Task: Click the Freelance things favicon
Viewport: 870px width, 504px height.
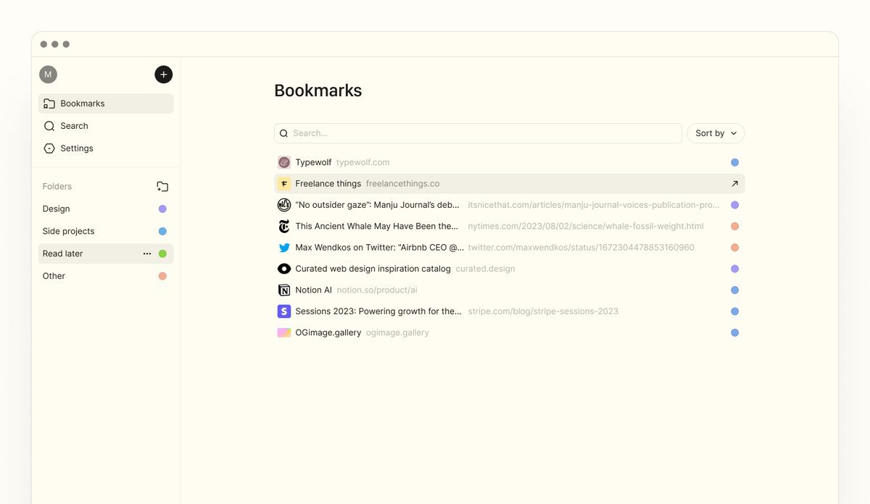Action: (x=284, y=183)
